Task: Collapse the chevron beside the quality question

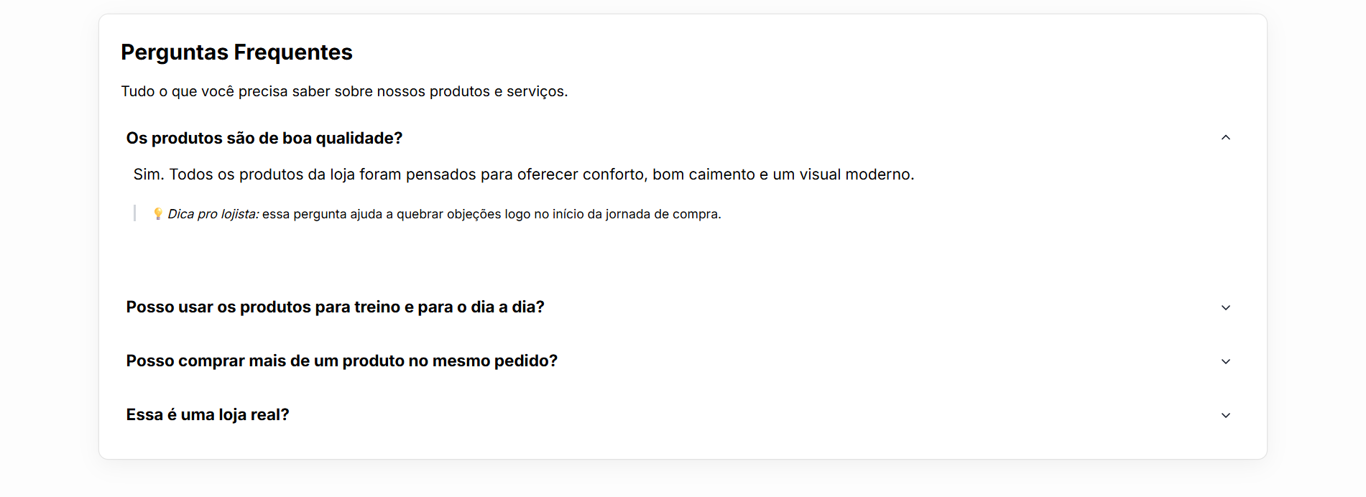Action: (x=1225, y=138)
